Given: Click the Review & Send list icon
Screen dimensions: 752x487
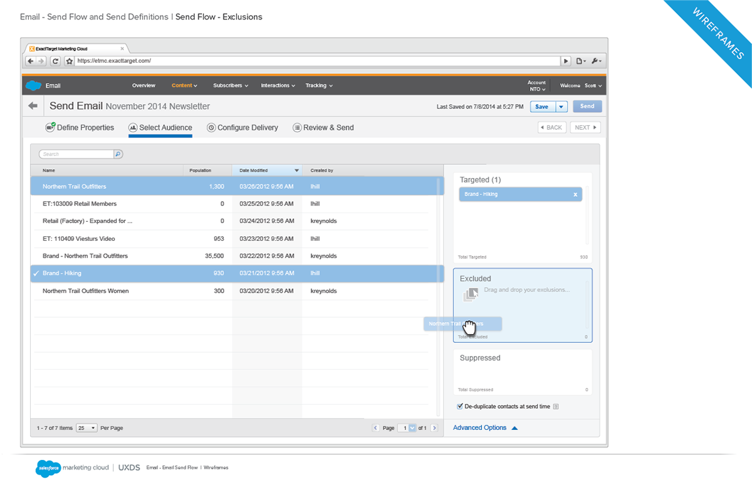Looking at the screenshot, I should [297, 128].
